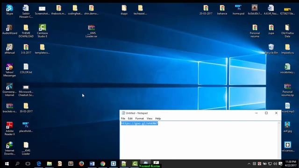Image resolution: width=299 pixels, height=168 pixels.
Task: Launch the Camtasia Studio 8 shortcut
Action: pos(42,31)
